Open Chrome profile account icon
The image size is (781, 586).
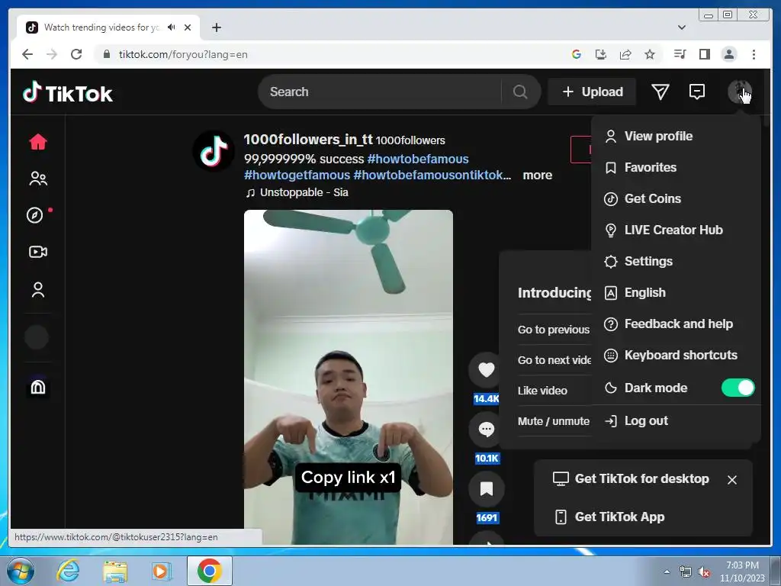728,54
